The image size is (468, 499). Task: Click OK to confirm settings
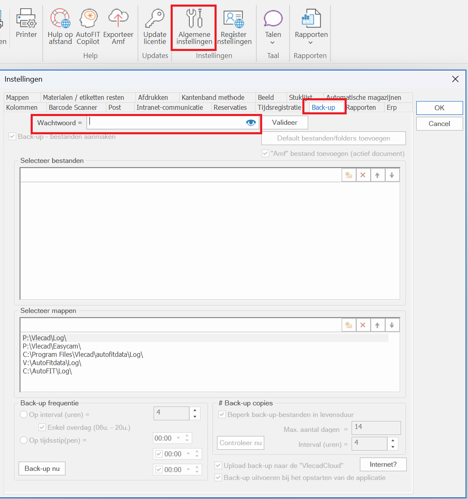point(439,108)
